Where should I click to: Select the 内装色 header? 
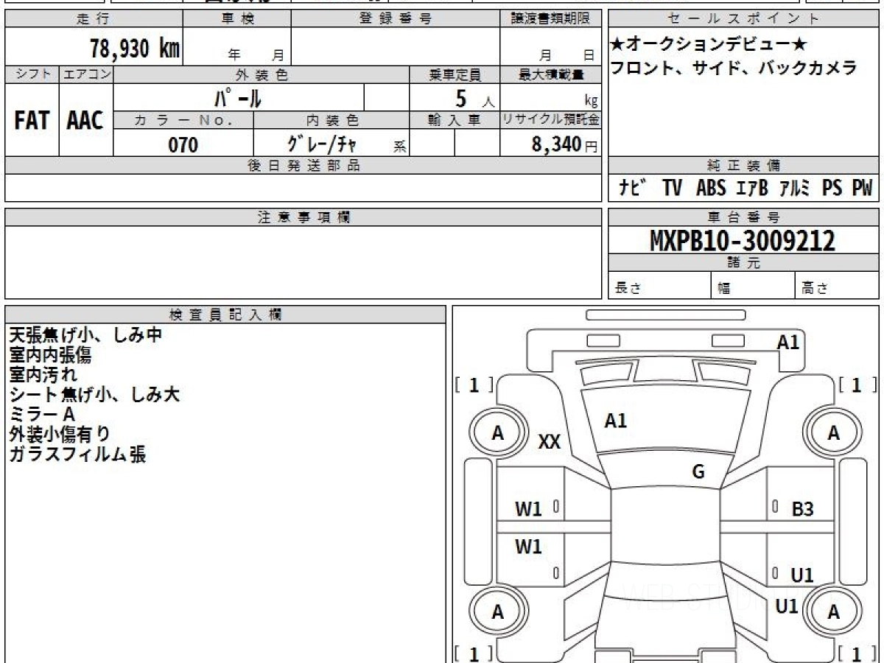(x=331, y=120)
